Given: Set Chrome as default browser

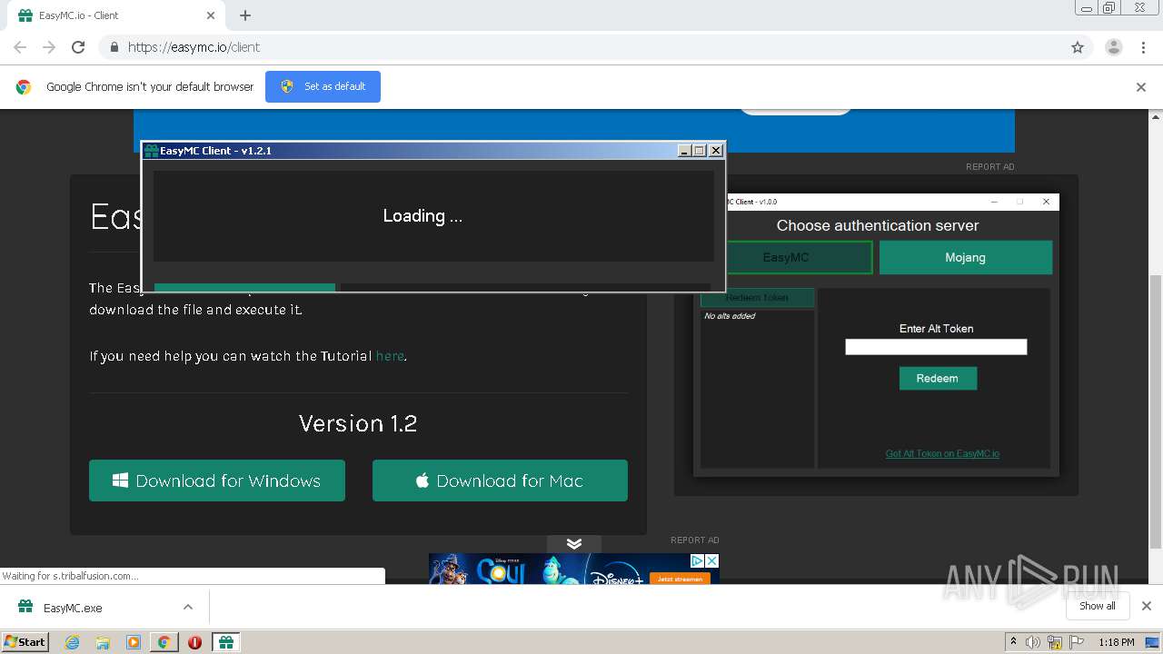Looking at the screenshot, I should point(323,86).
